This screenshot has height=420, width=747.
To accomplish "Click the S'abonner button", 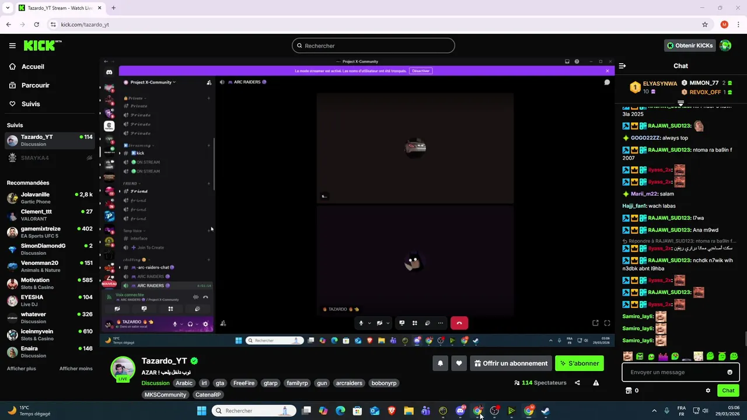I will tap(580, 363).
